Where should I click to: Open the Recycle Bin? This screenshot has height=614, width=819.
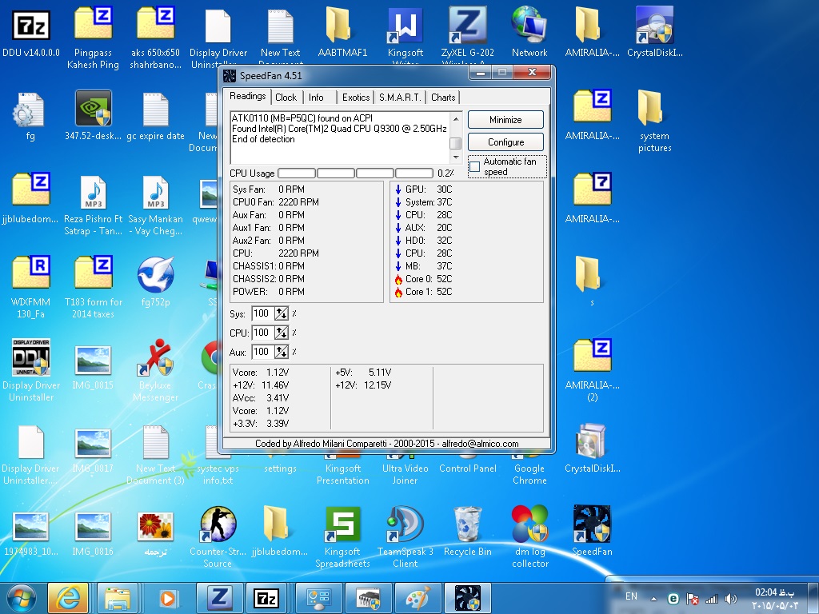[467, 524]
